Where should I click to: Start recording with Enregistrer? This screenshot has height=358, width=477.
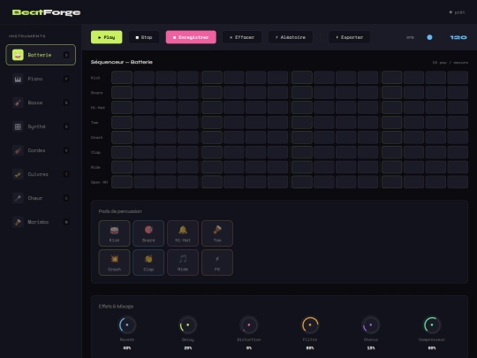point(191,37)
